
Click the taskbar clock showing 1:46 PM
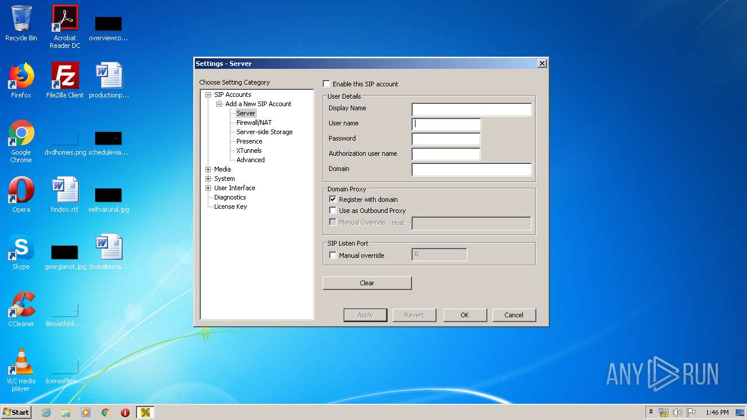(x=717, y=412)
